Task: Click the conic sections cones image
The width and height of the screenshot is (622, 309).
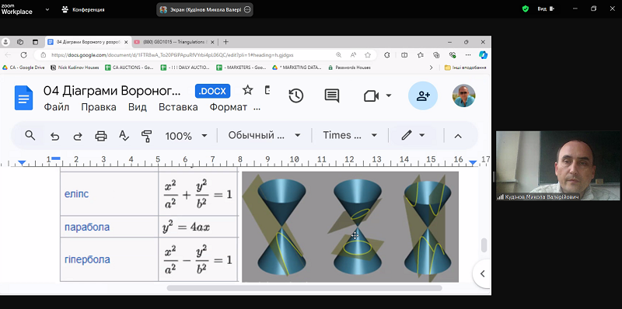Action: coord(351,227)
